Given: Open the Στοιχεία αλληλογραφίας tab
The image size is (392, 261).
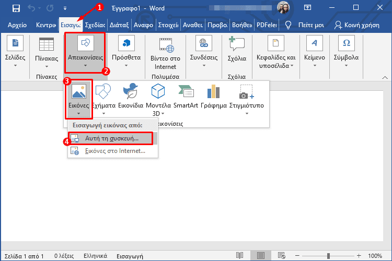Looking at the screenshot, I should tap(168, 25).
